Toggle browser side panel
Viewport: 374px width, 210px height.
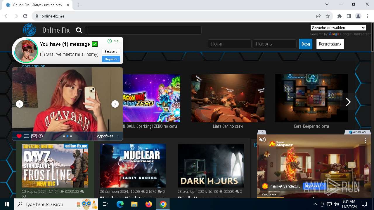[x=349, y=16]
